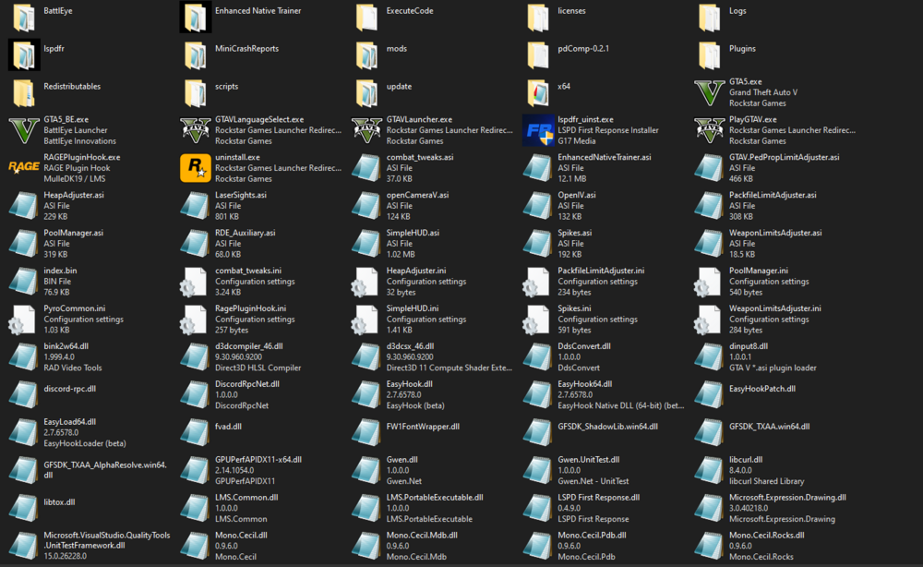Click the combat_tweaks.ini settings file icon
This screenshot has height=567, width=923.
point(194,282)
